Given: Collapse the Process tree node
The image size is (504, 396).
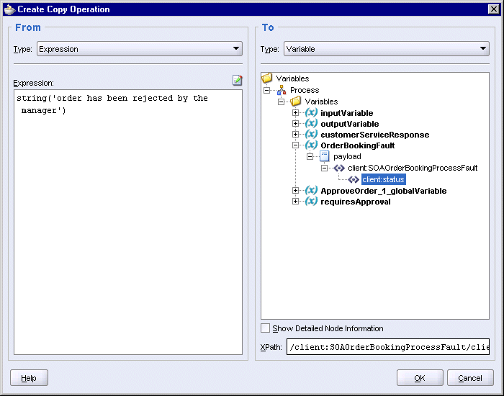Looking at the screenshot, I should tap(267, 90).
